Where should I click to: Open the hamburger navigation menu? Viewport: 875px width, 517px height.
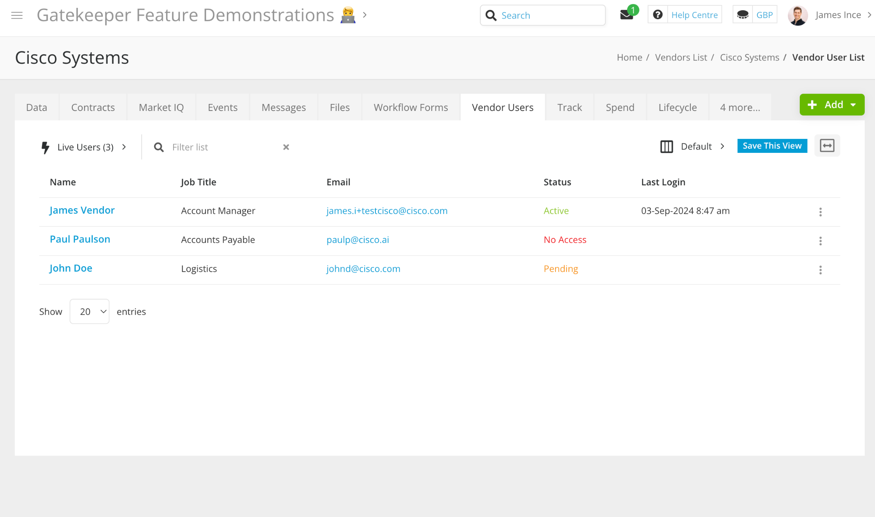[17, 16]
